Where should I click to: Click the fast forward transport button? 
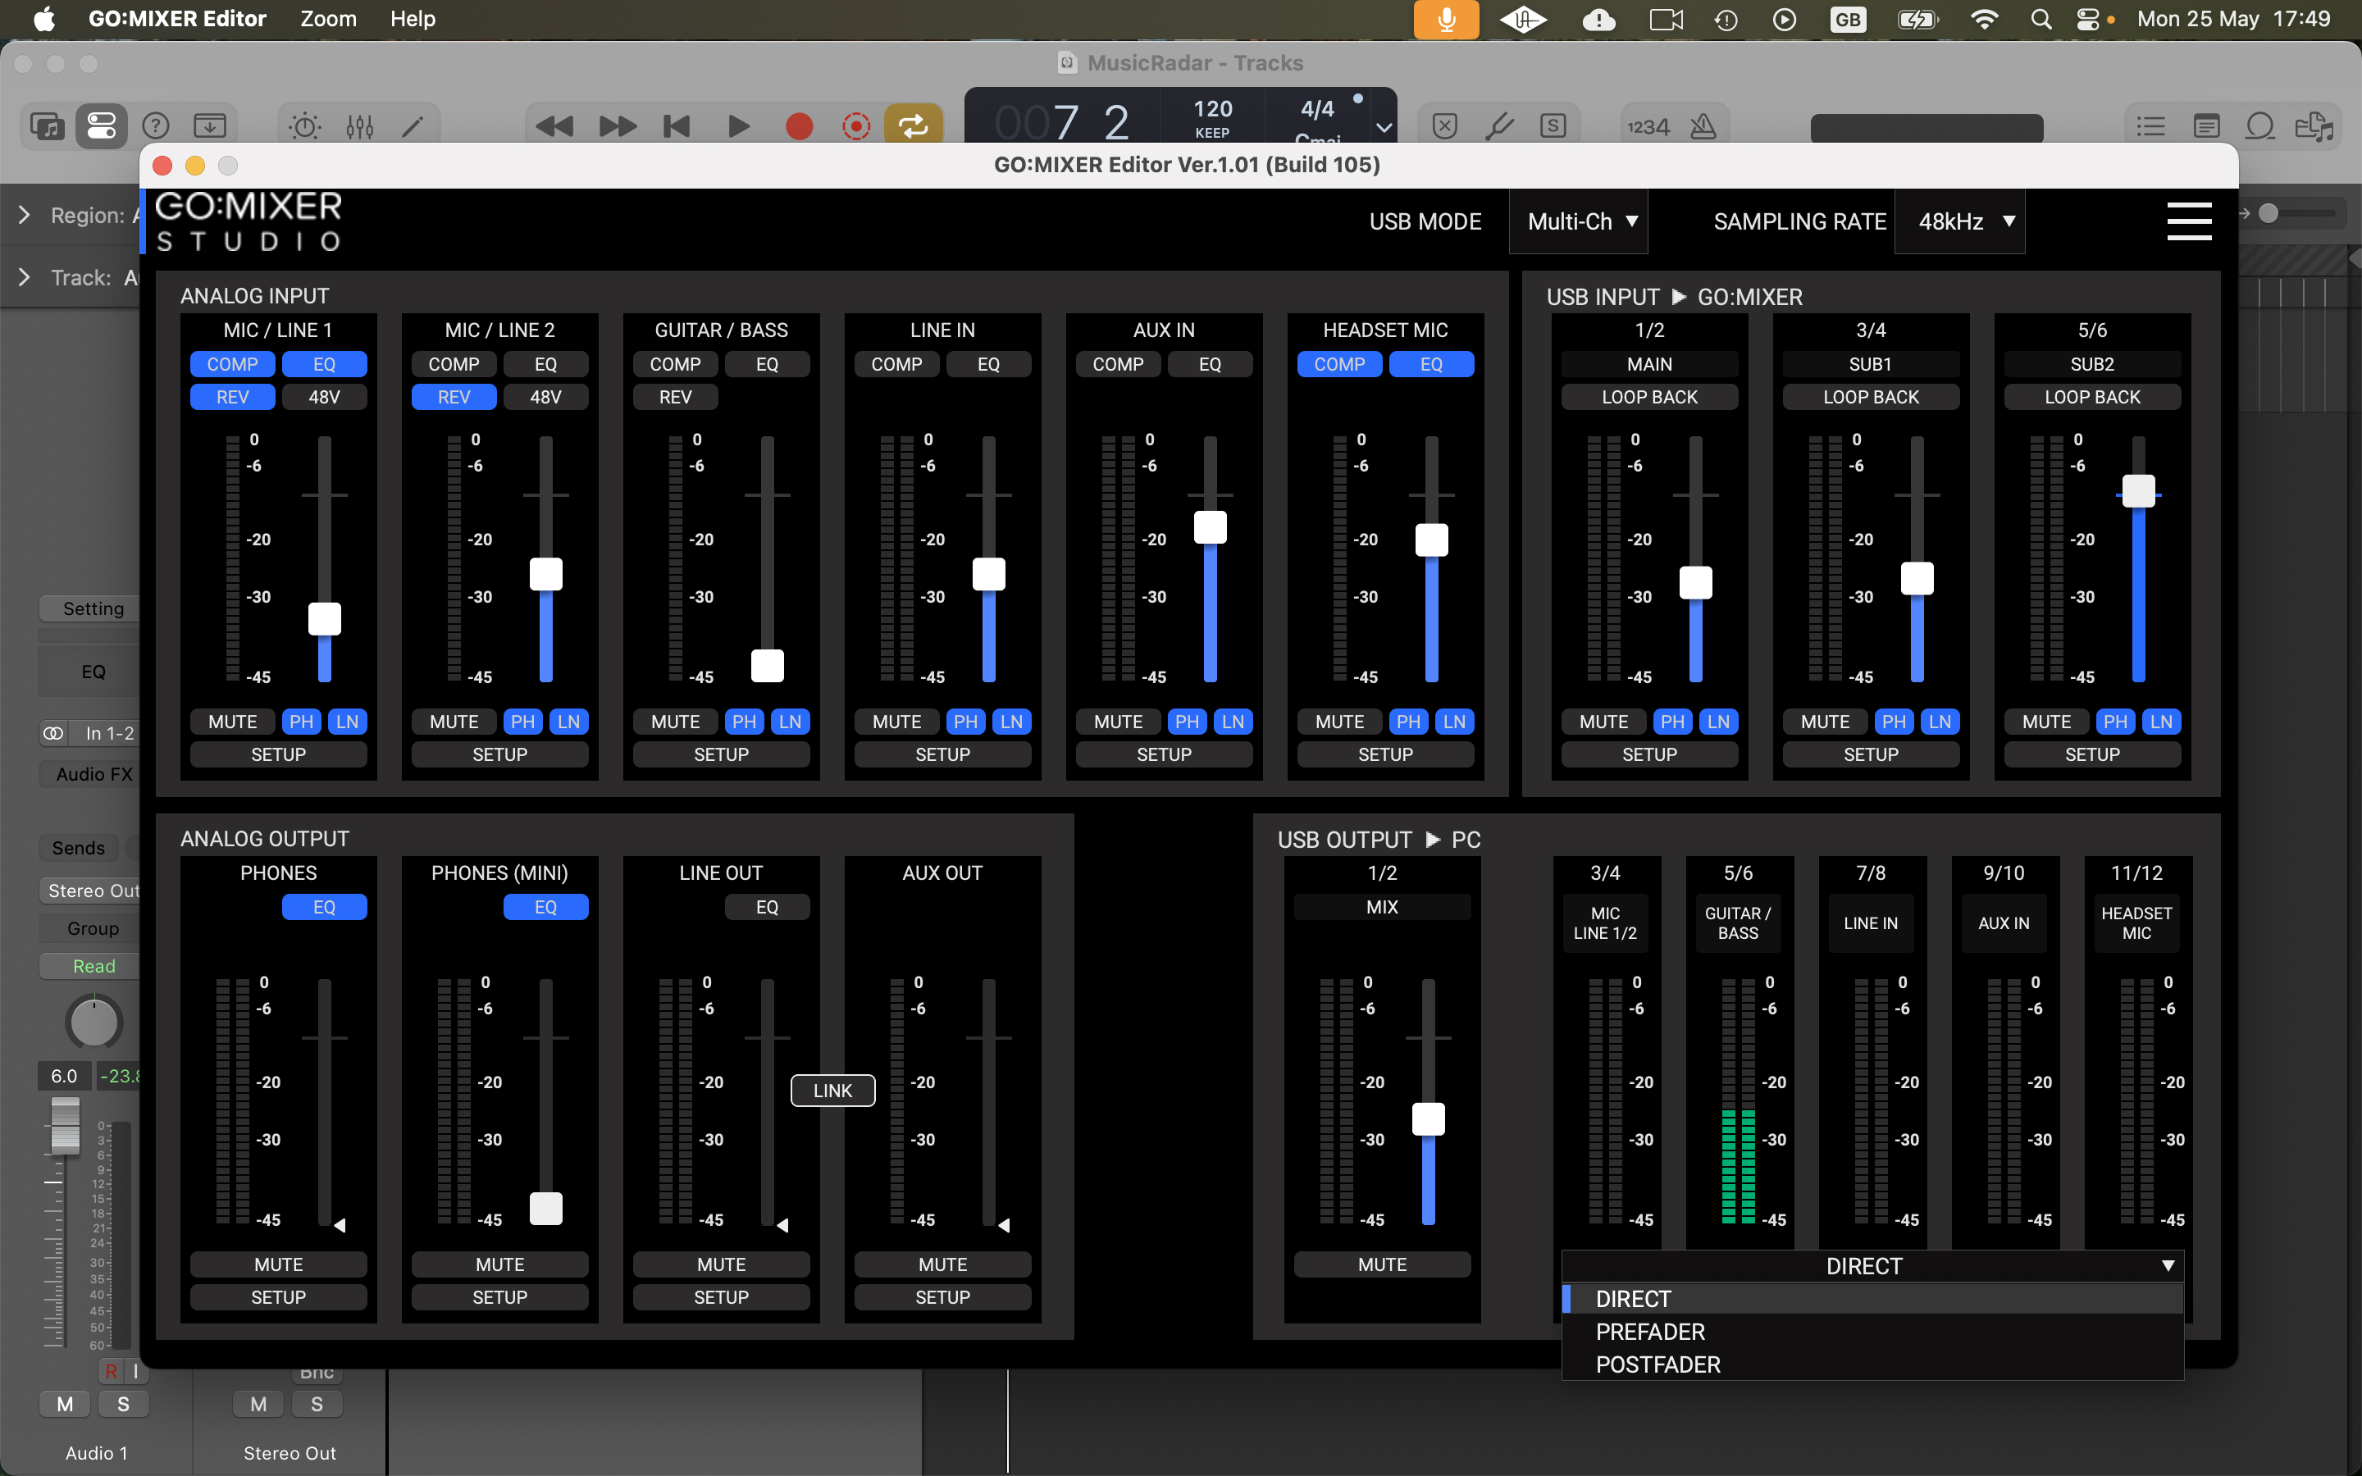point(616,126)
